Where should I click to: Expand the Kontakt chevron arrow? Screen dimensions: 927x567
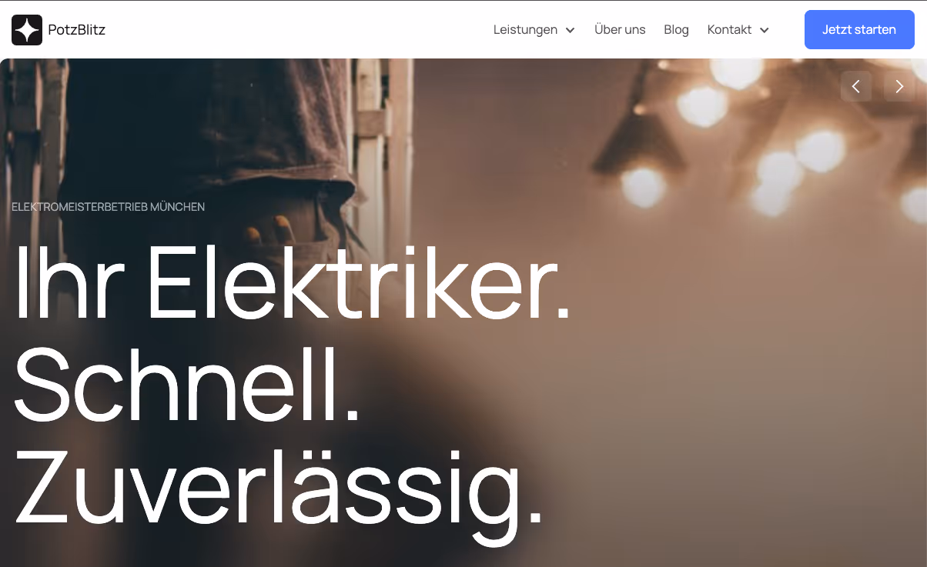[764, 30]
